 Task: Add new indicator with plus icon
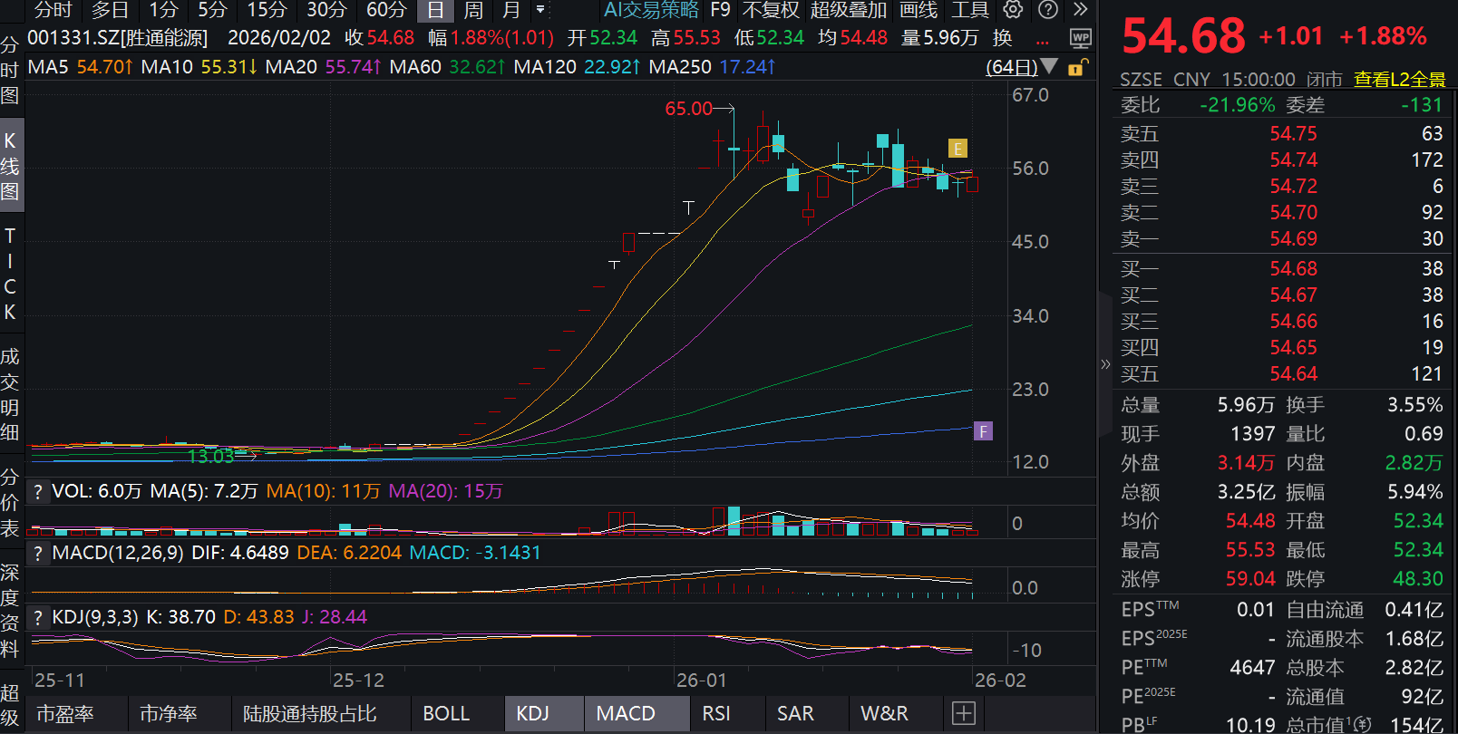[963, 713]
